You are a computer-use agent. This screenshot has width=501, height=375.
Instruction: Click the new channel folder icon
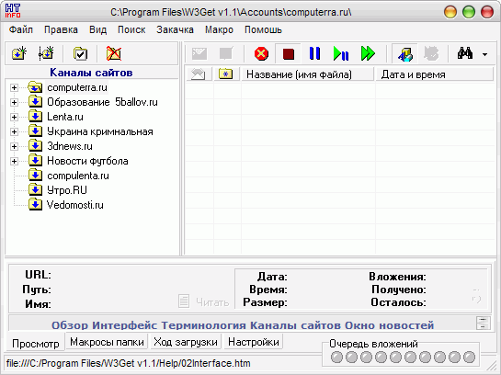tap(19, 53)
